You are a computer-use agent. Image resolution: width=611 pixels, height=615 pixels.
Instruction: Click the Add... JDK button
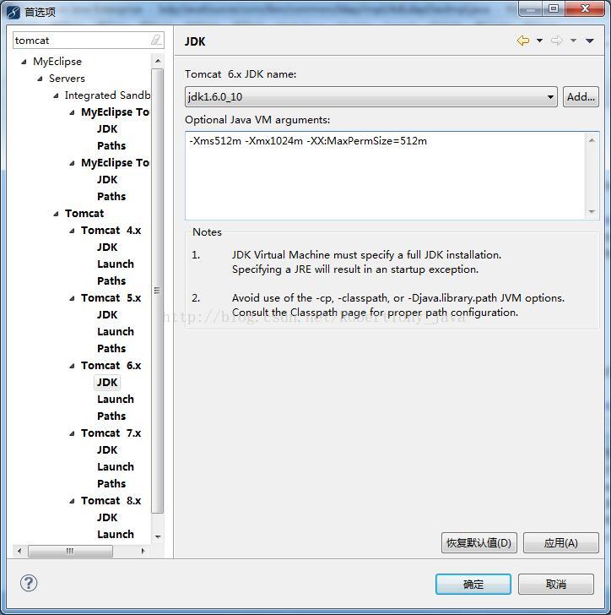581,96
